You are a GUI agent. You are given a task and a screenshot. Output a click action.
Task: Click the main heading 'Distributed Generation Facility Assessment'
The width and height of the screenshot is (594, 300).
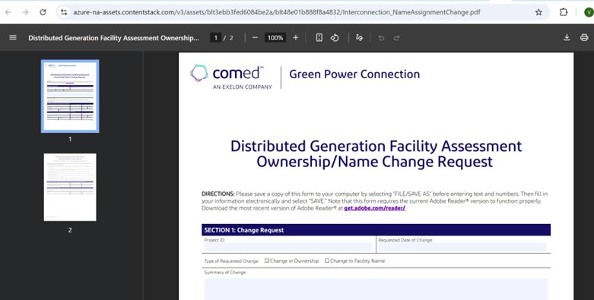pyautogui.click(x=376, y=146)
